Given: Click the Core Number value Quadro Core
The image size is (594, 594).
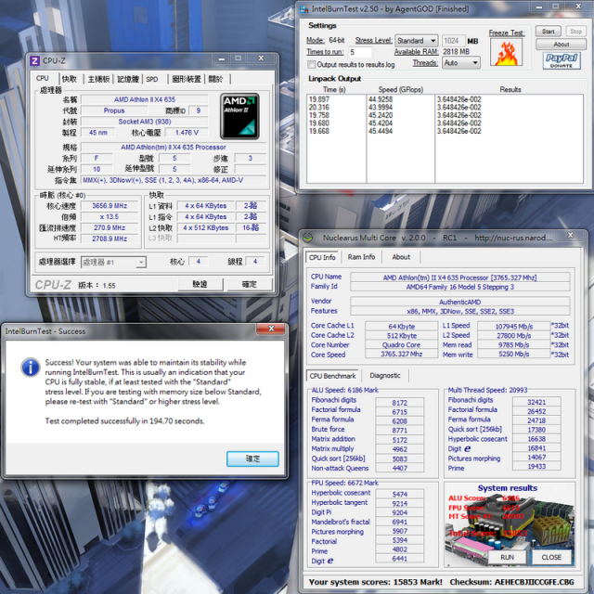Looking at the screenshot, I should click(401, 344).
